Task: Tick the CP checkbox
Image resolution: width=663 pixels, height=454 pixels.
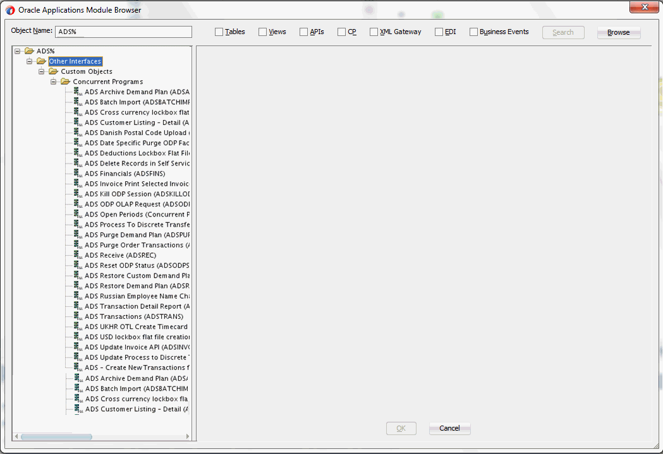Action: [342, 32]
